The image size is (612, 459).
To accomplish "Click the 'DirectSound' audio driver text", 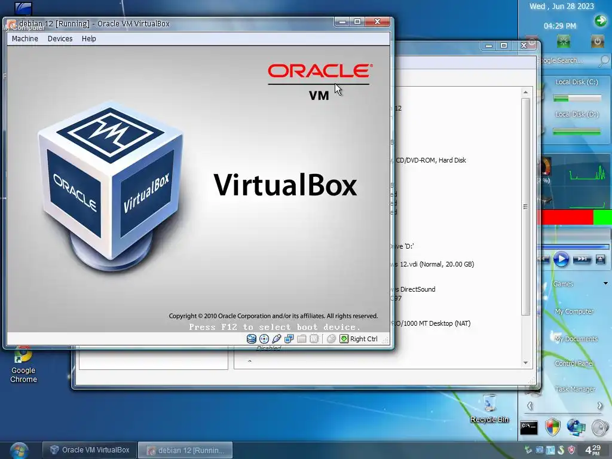I will 418,289.
